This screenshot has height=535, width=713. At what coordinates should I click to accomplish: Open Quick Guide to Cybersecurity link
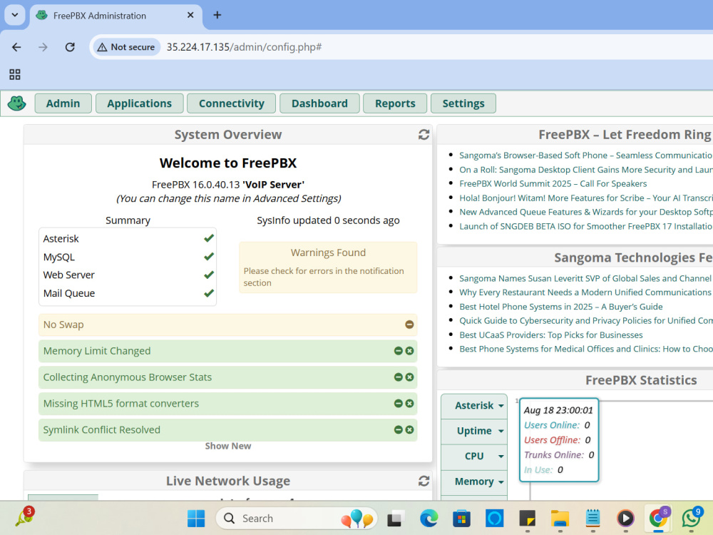[585, 320]
